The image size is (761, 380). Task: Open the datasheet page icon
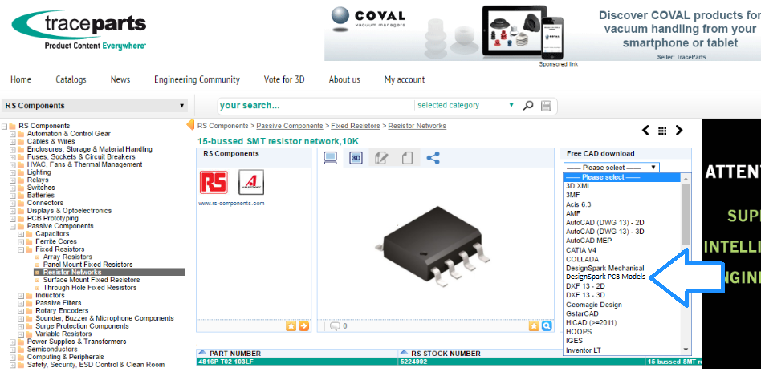(407, 158)
